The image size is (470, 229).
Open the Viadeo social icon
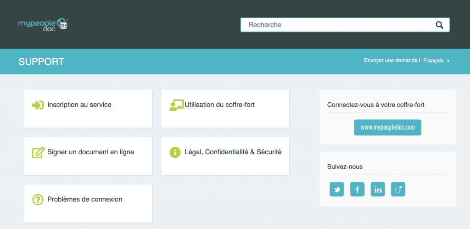[398, 190]
